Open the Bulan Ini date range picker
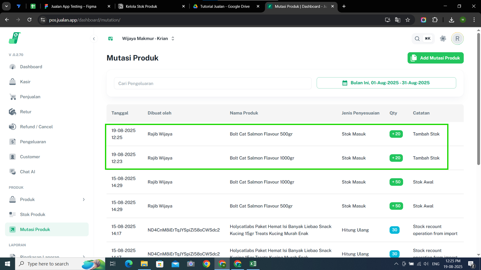The width and height of the screenshot is (481, 270). coord(386,83)
